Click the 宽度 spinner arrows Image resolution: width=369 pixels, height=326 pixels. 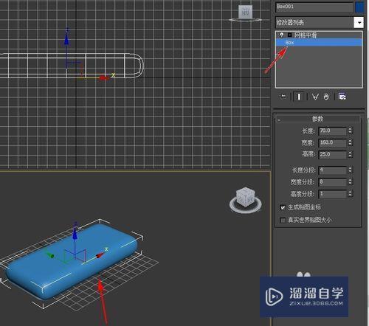point(350,142)
